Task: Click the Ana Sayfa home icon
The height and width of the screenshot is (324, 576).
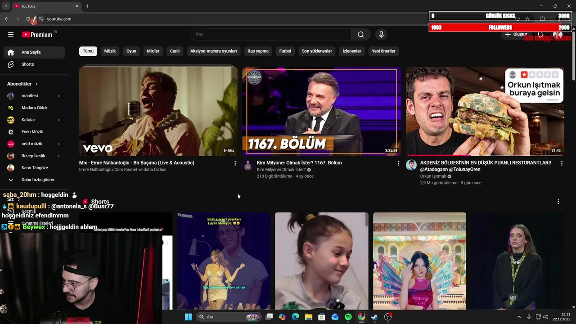Action: tap(11, 52)
